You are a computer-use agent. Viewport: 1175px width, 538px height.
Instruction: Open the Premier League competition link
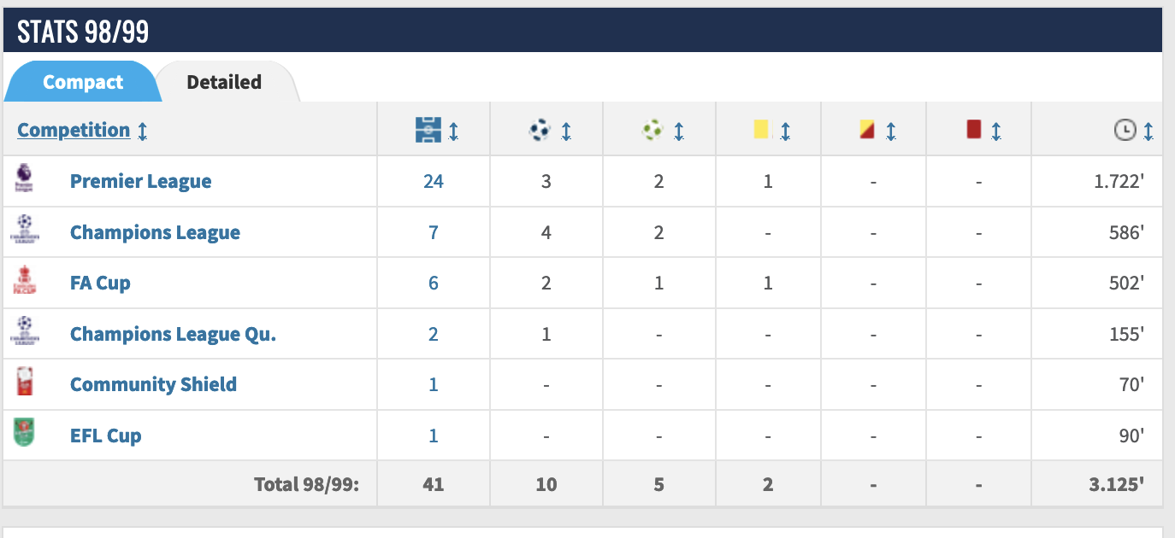click(x=140, y=181)
